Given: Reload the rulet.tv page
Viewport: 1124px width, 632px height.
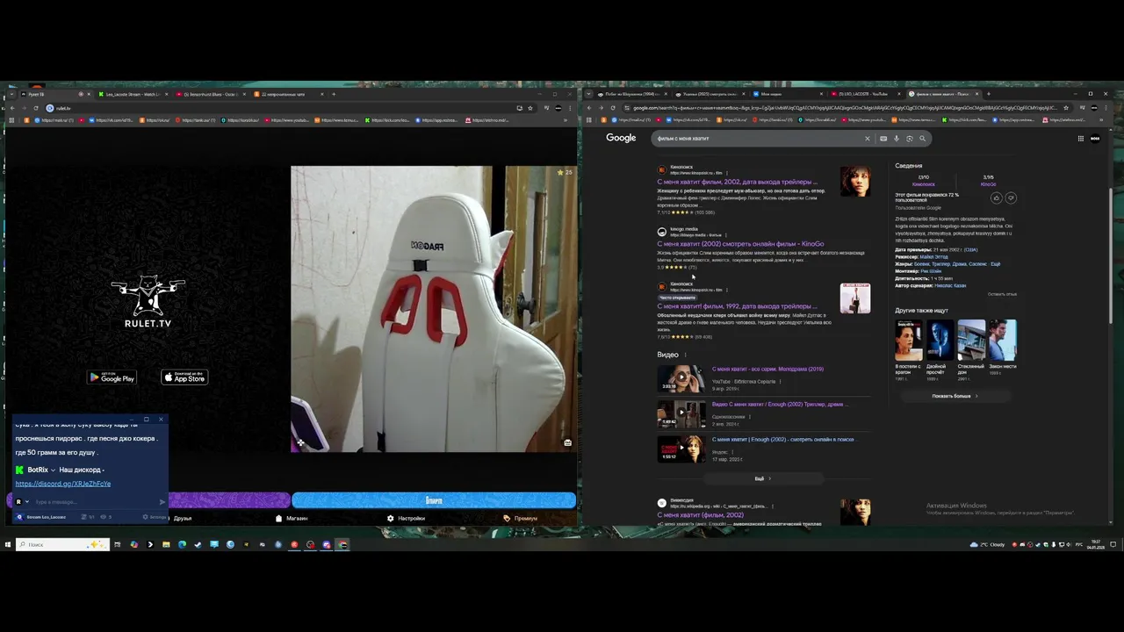Looking at the screenshot, I should 36,108.
